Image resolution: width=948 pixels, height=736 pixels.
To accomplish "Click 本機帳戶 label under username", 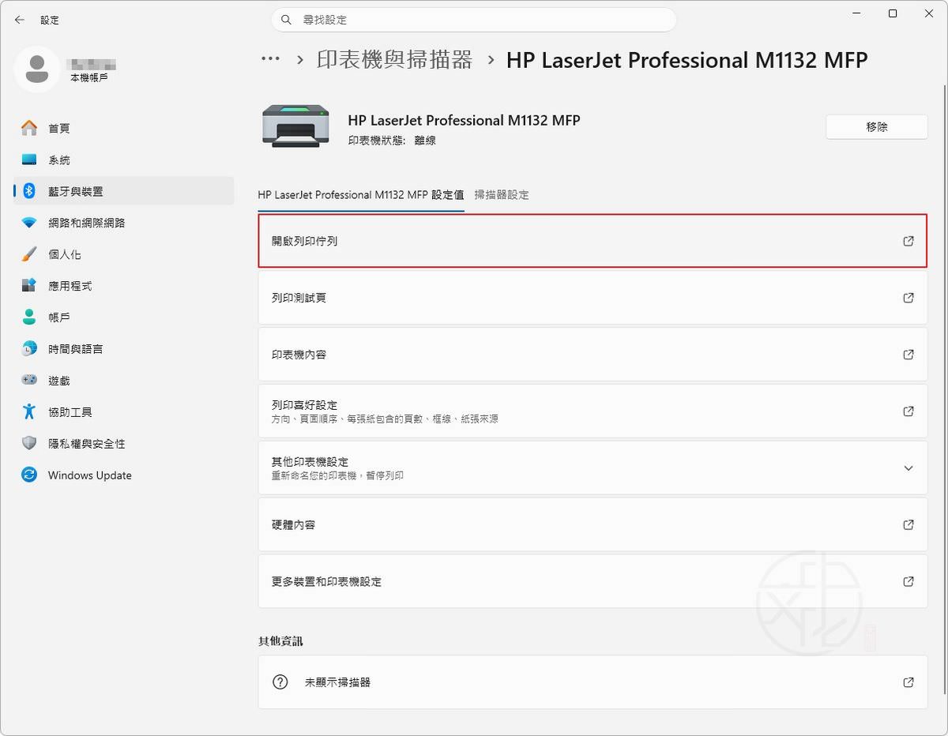I will click(89, 77).
